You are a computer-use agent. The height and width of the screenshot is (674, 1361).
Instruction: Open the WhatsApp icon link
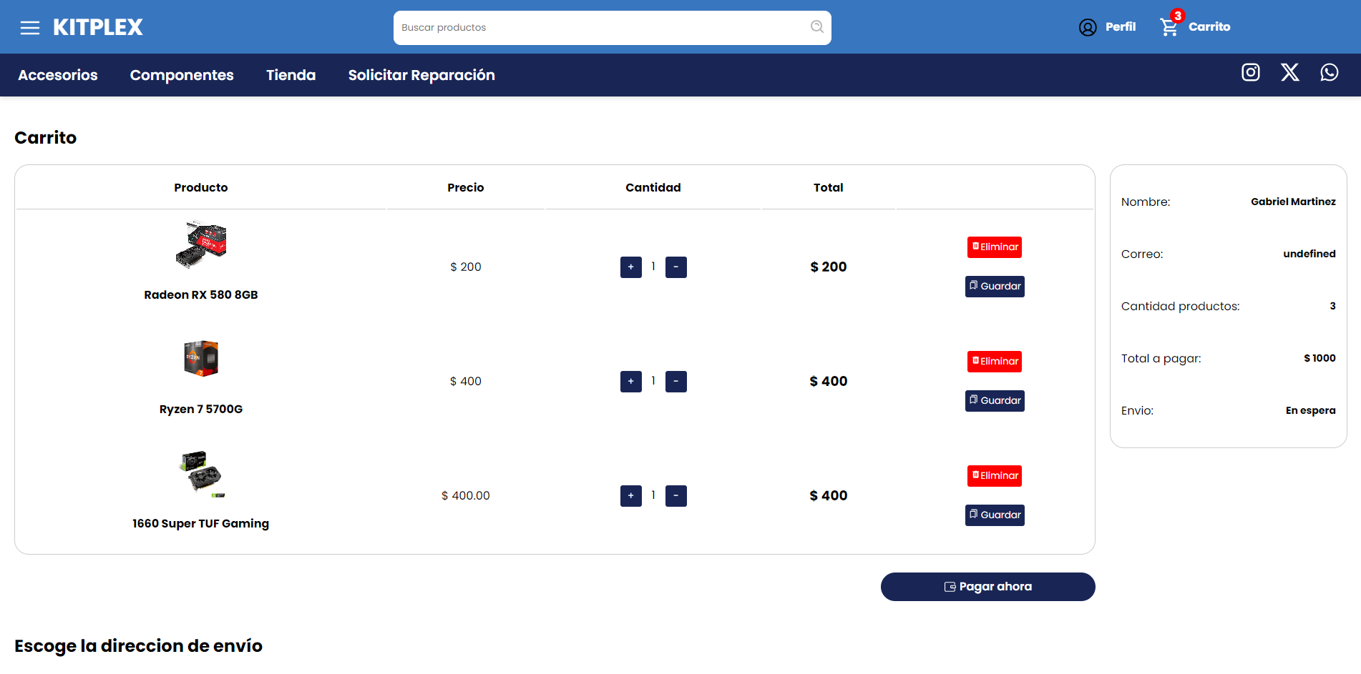pos(1330,72)
